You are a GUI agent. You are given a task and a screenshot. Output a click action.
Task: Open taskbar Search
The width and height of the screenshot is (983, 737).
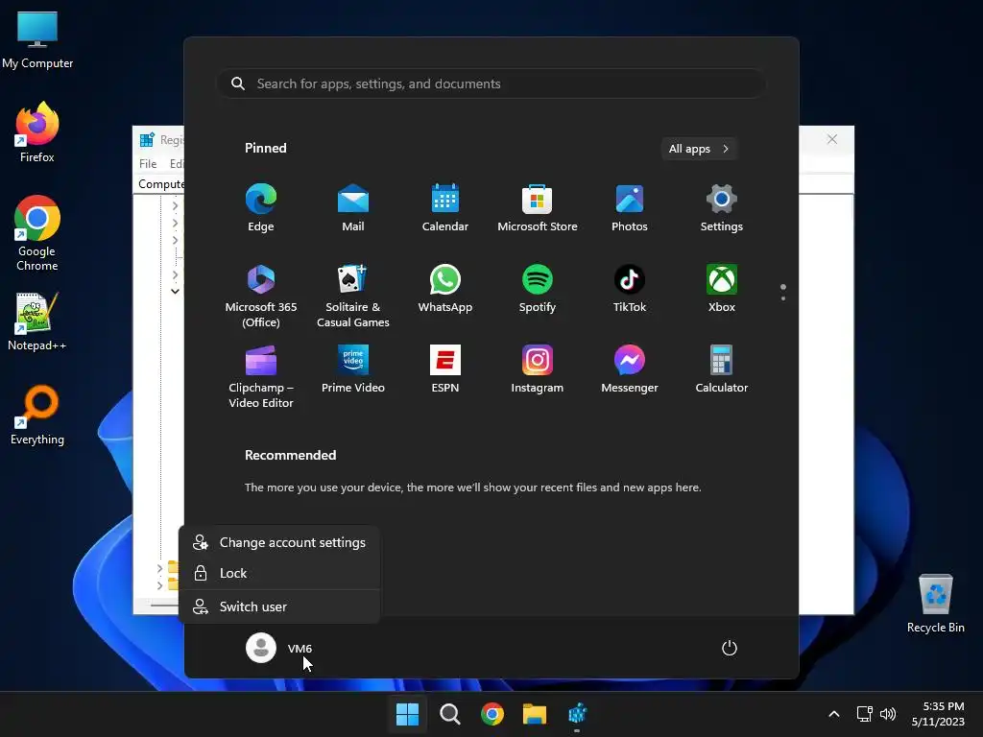(449, 714)
